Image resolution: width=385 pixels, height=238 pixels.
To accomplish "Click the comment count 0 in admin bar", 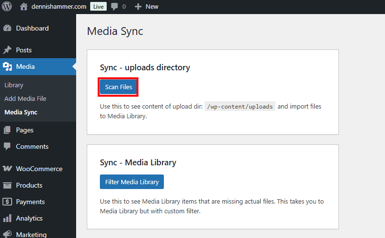I will click(x=124, y=7).
